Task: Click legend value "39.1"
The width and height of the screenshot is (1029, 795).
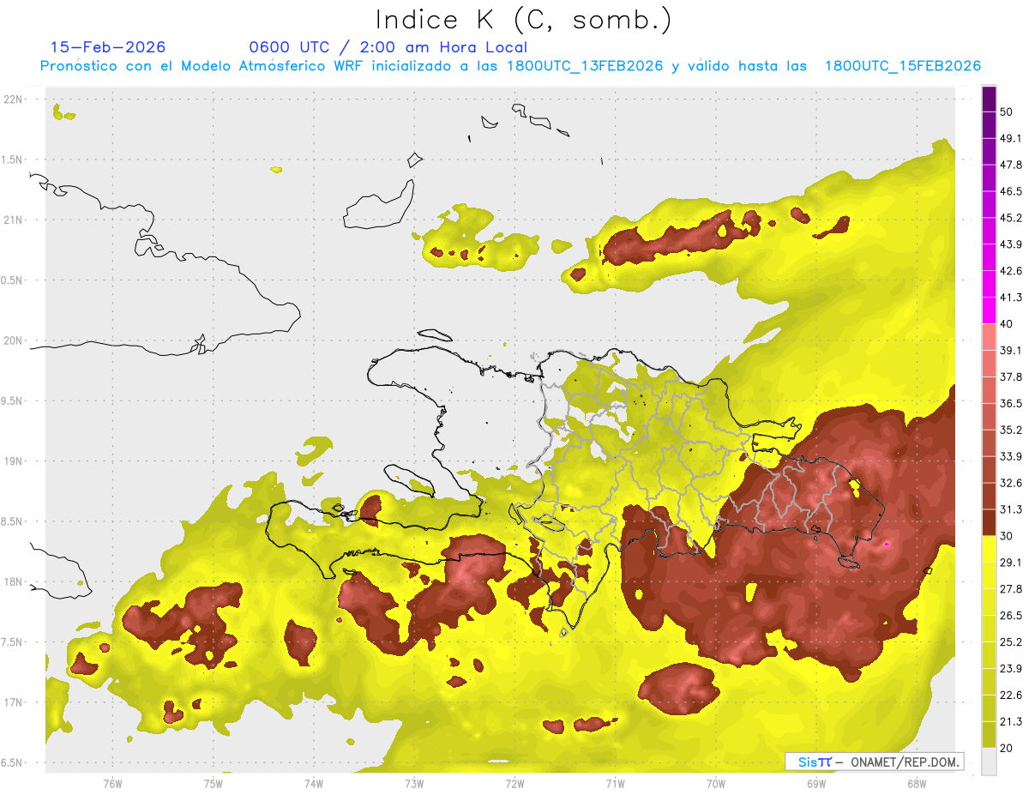Action: coord(1011,350)
